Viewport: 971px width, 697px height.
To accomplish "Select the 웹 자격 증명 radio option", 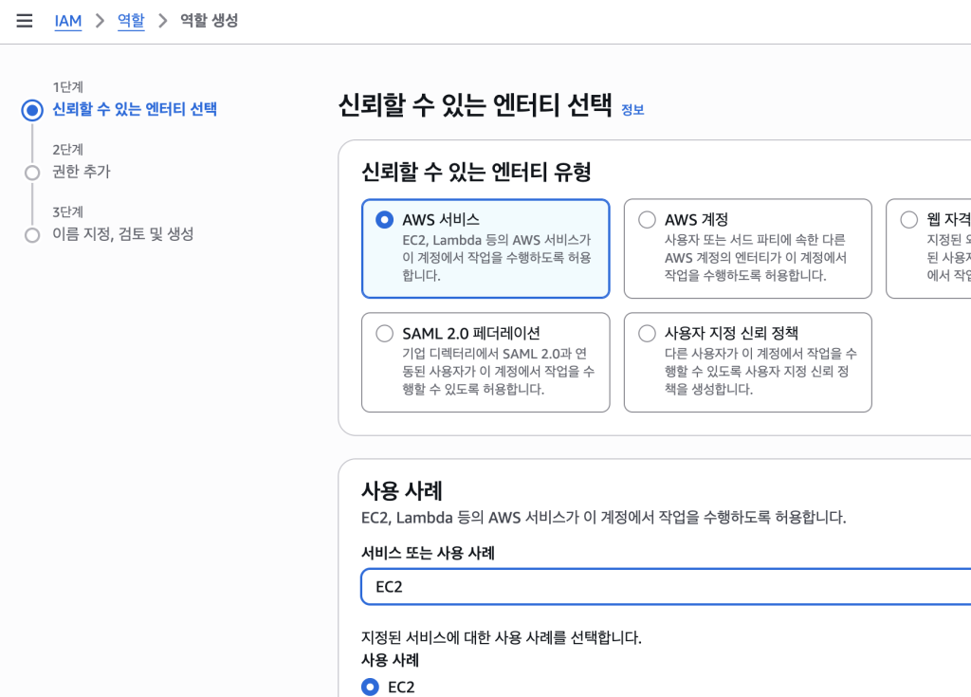I will (909, 220).
